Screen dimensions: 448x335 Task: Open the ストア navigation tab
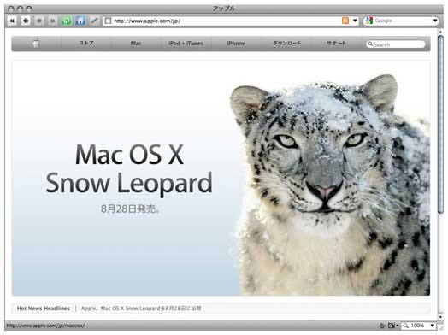tap(86, 44)
